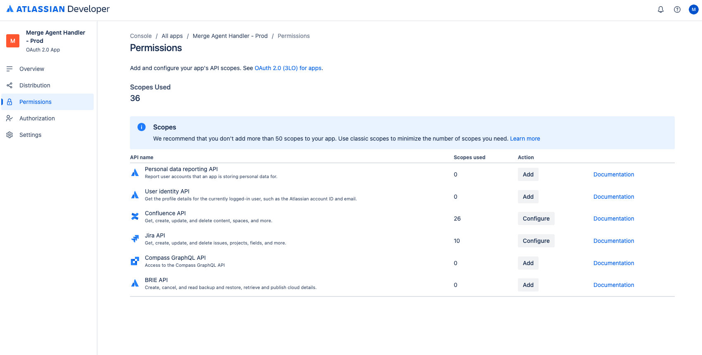Image resolution: width=702 pixels, height=355 pixels.
Task: Navigate to All apps breadcrumb
Action: pos(172,36)
